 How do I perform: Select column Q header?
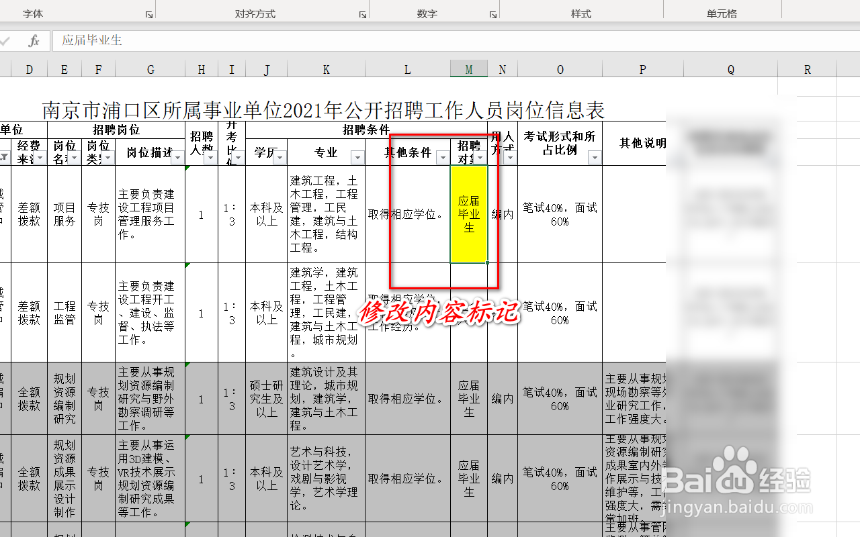731,69
